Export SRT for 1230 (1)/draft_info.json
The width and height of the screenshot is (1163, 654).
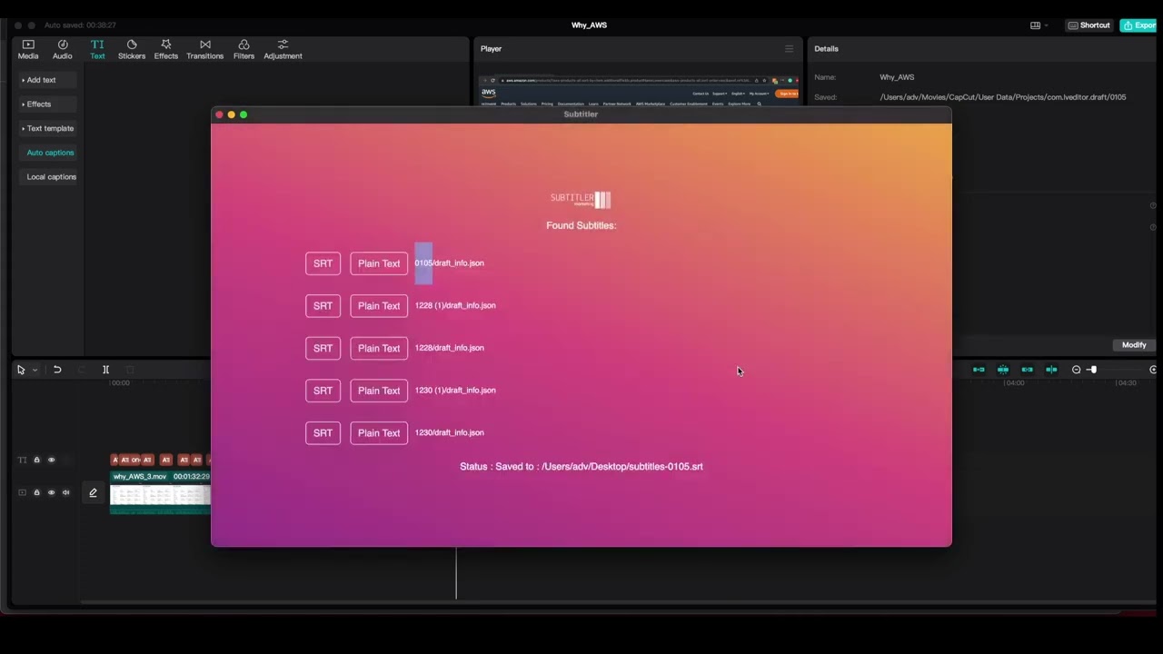pyautogui.click(x=323, y=391)
